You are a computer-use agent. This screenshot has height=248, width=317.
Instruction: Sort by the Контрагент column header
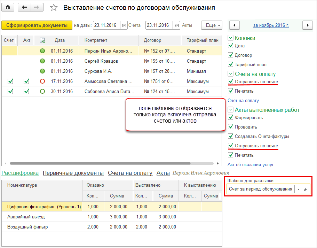click(109, 40)
